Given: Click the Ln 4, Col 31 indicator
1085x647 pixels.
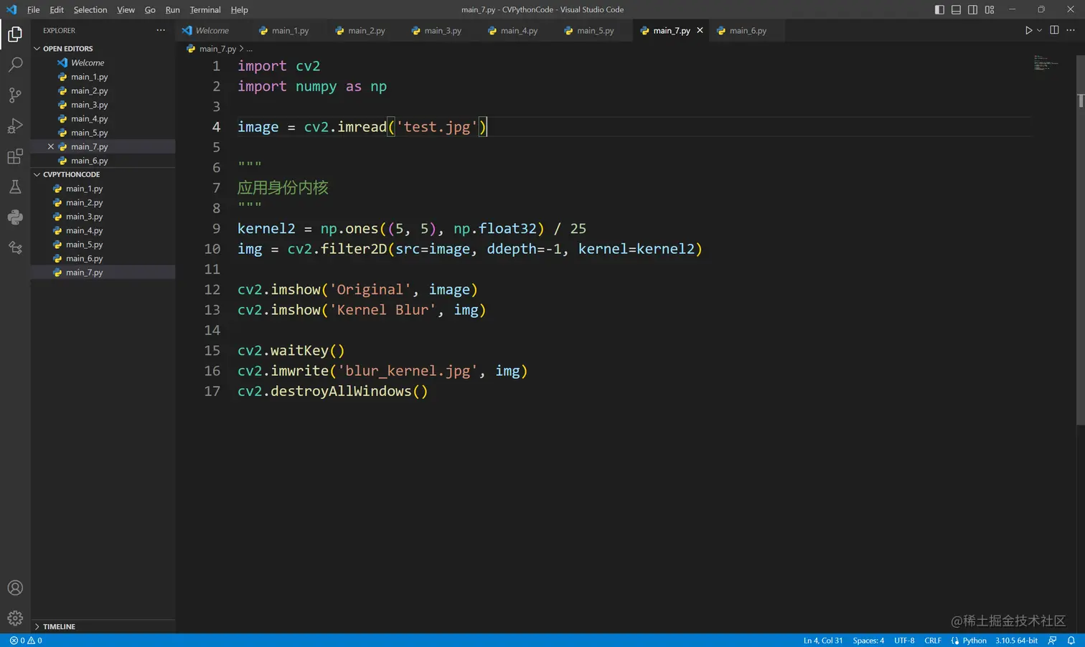Looking at the screenshot, I should click(x=822, y=641).
